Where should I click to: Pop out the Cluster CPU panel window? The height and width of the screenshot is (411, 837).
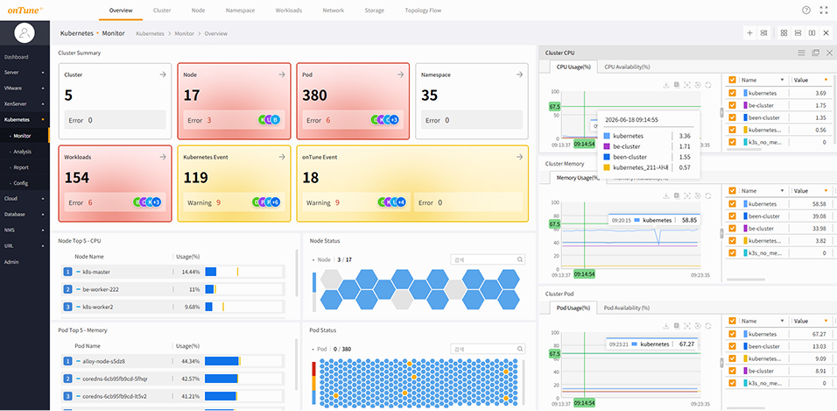click(815, 53)
